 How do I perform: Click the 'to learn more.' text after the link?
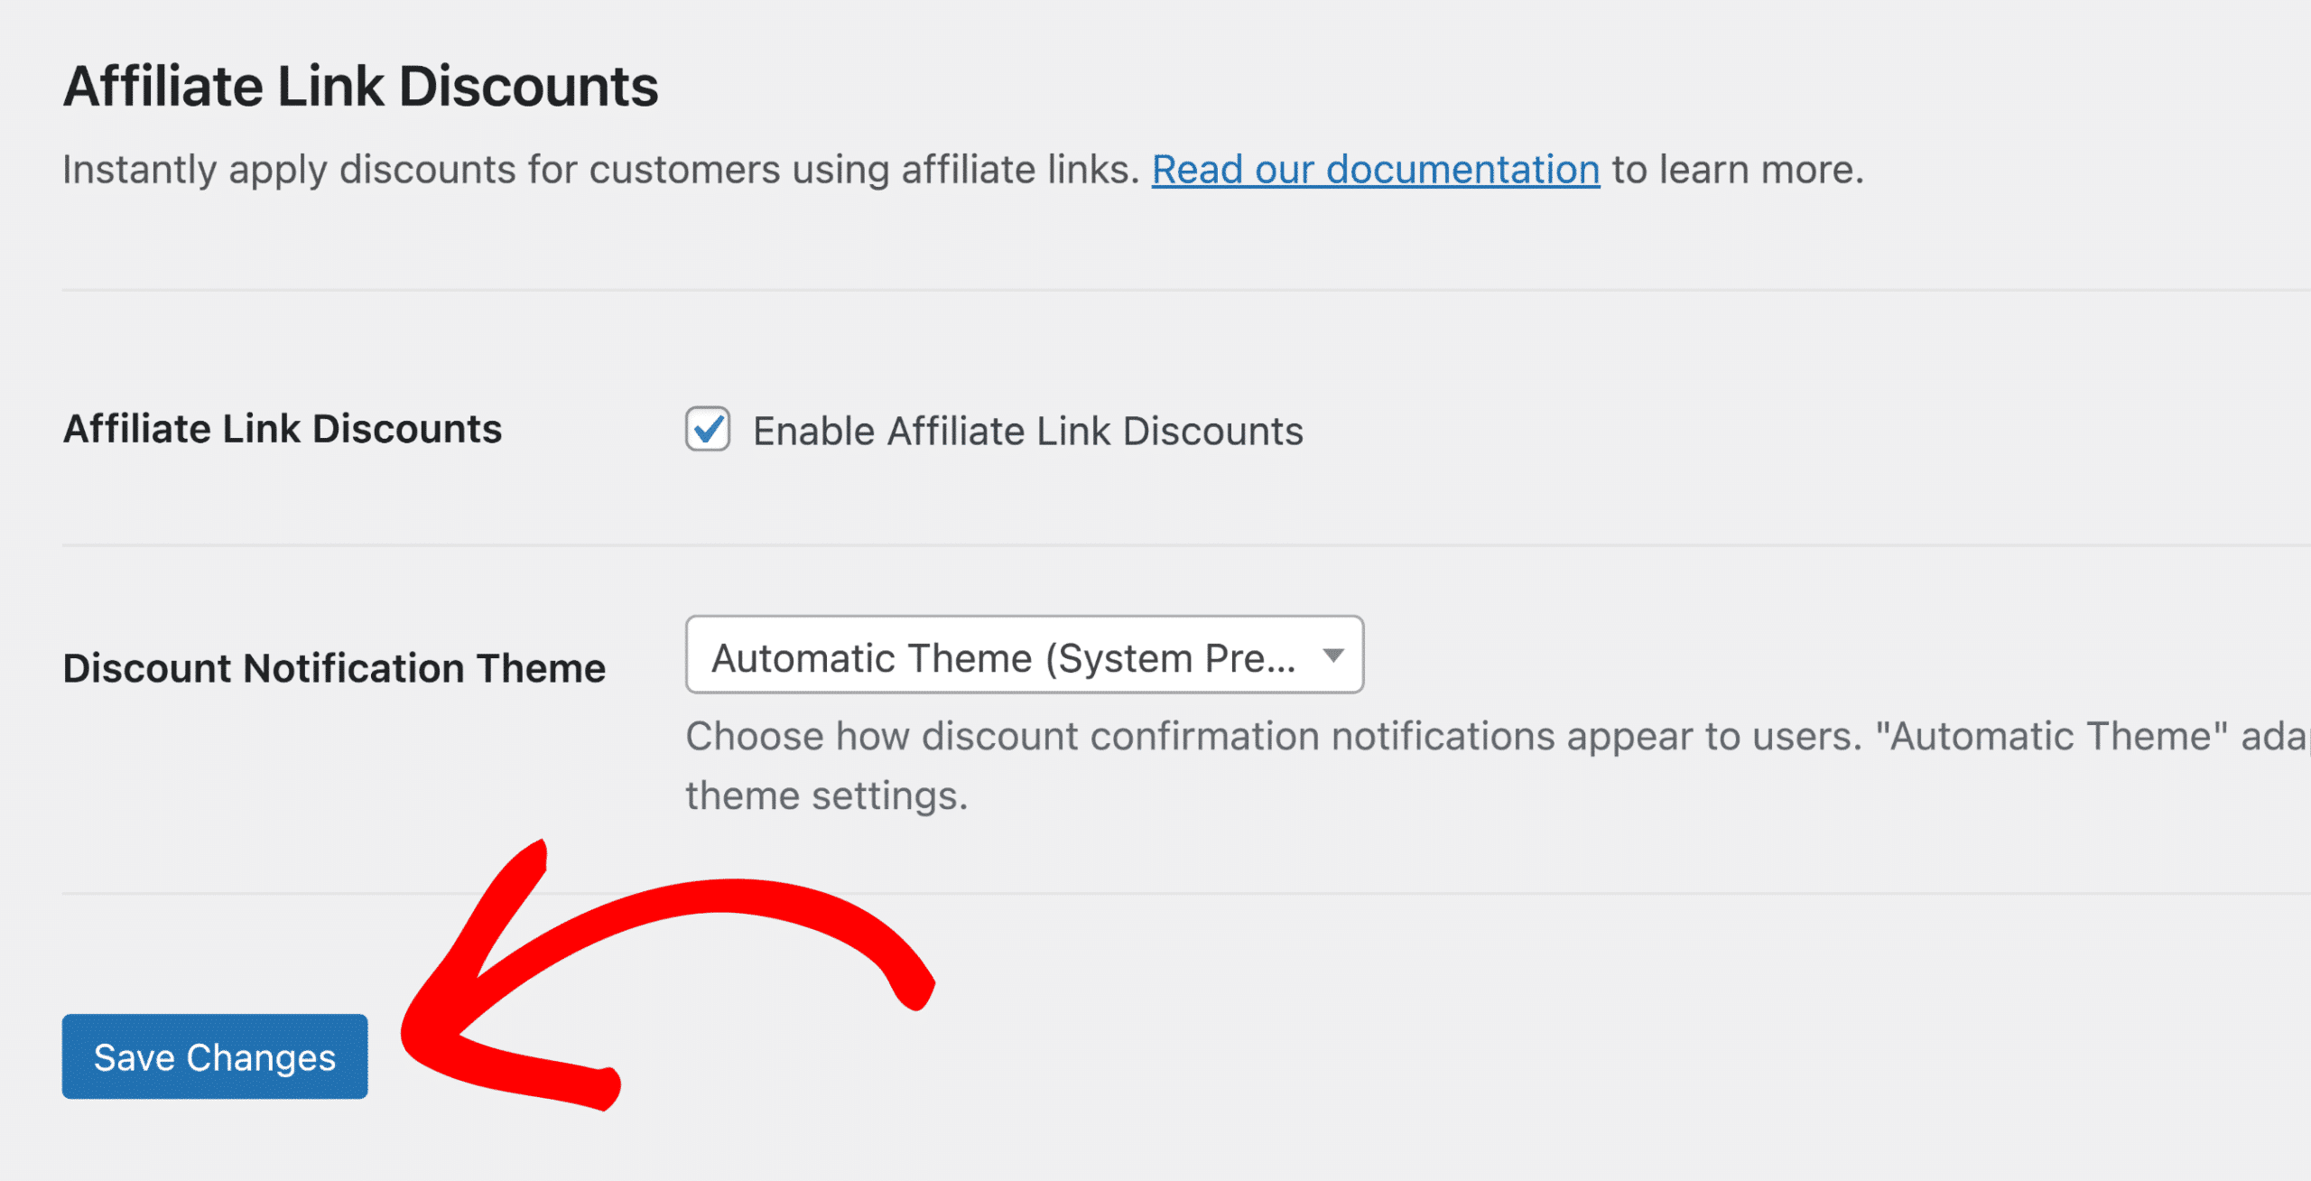[1738, 169]
